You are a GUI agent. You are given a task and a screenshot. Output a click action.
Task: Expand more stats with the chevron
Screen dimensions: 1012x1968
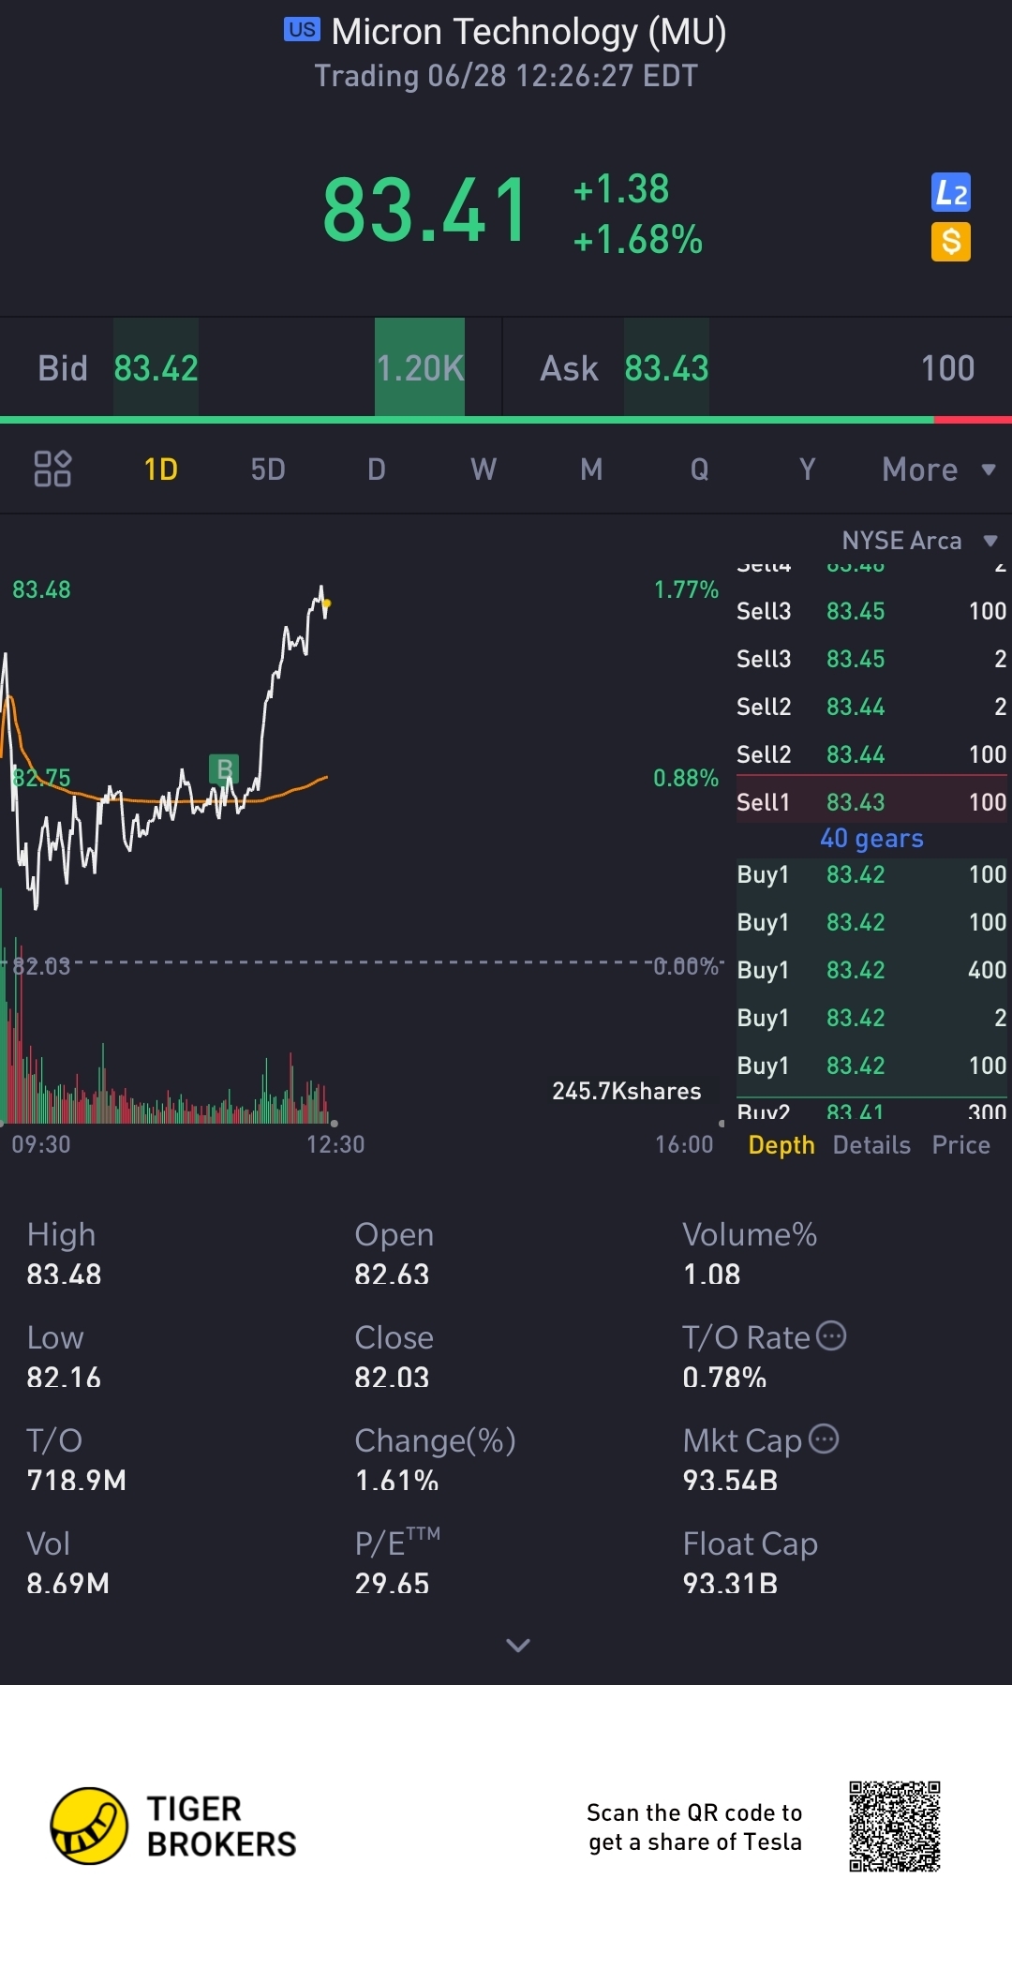click(518, 1645)
